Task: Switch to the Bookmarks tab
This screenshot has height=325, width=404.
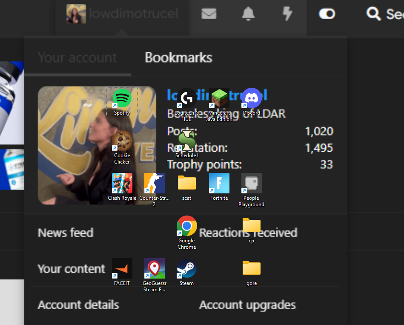Action: pos(178,58)
